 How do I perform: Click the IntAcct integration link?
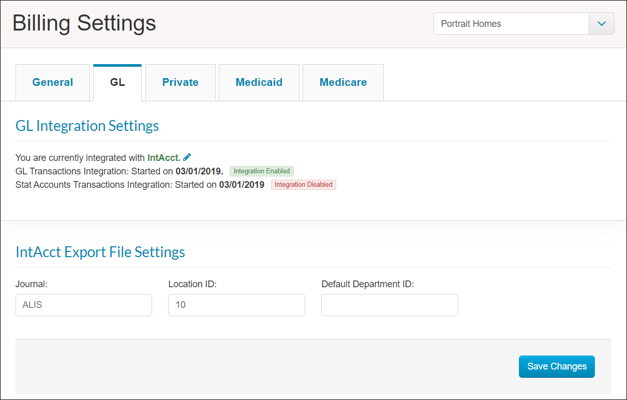pyautogui.click(x=163, y=157)
